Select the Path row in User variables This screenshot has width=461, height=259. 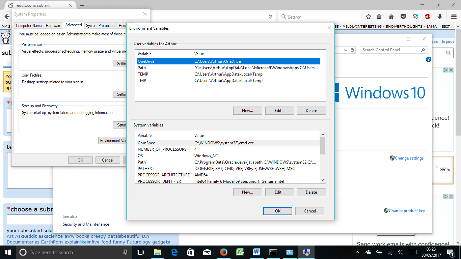point(228,68)
